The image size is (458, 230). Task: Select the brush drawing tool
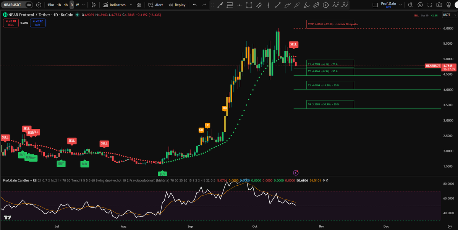tap(287, 5)
